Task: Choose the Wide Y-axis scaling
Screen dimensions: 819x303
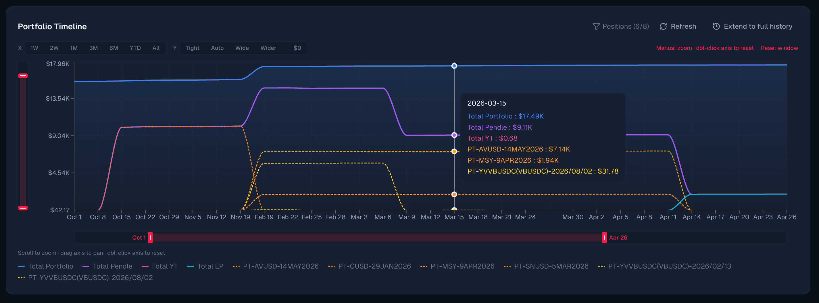Action: [242, 48]
